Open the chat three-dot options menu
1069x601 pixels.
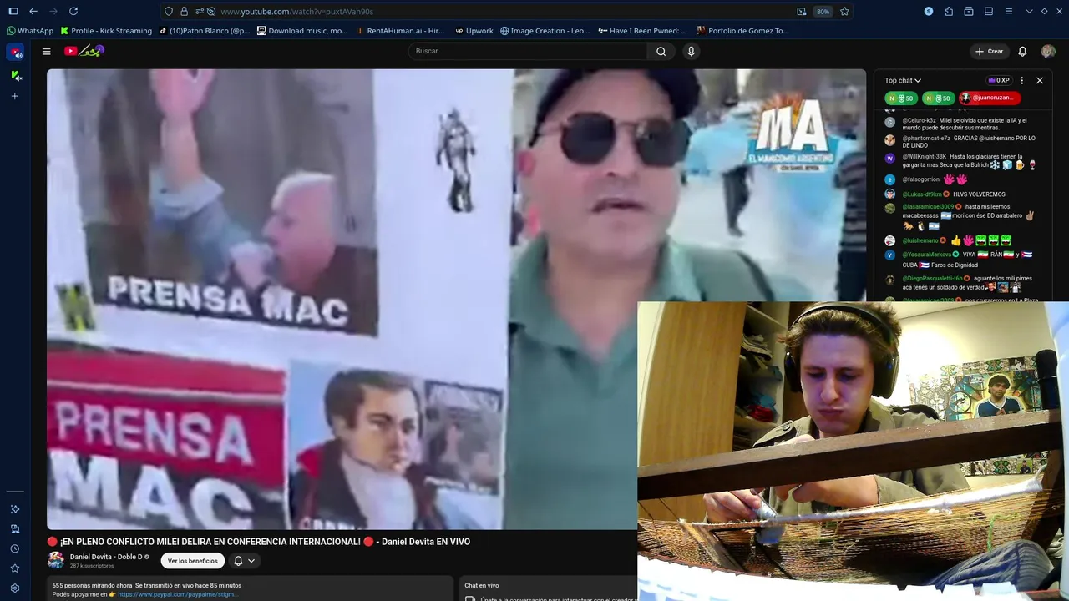click(x=1021, y=80)
